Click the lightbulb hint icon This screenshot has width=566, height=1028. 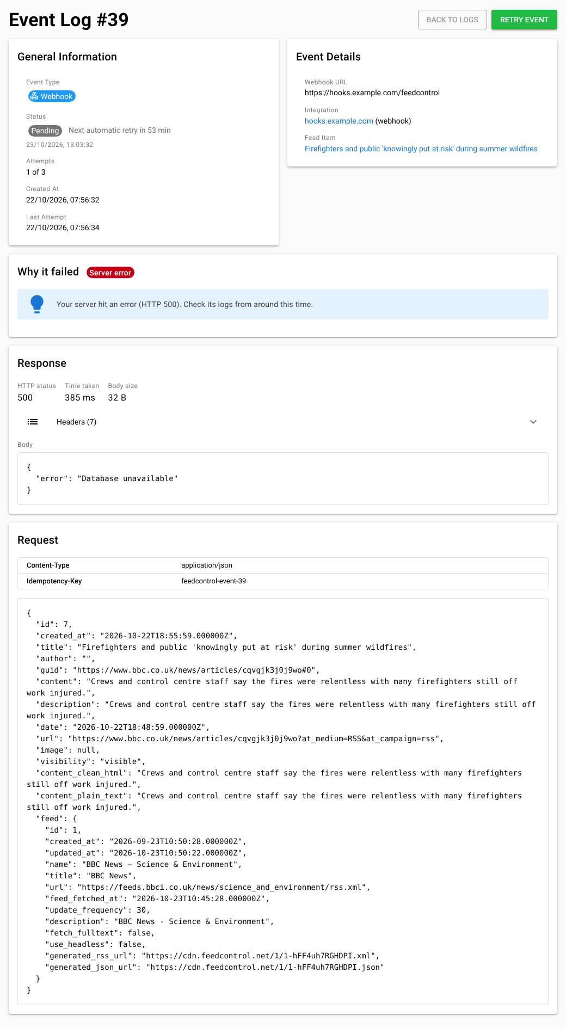coord(37,304)
